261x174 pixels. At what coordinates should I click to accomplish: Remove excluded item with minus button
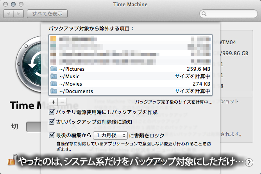[x=62, y=102]
